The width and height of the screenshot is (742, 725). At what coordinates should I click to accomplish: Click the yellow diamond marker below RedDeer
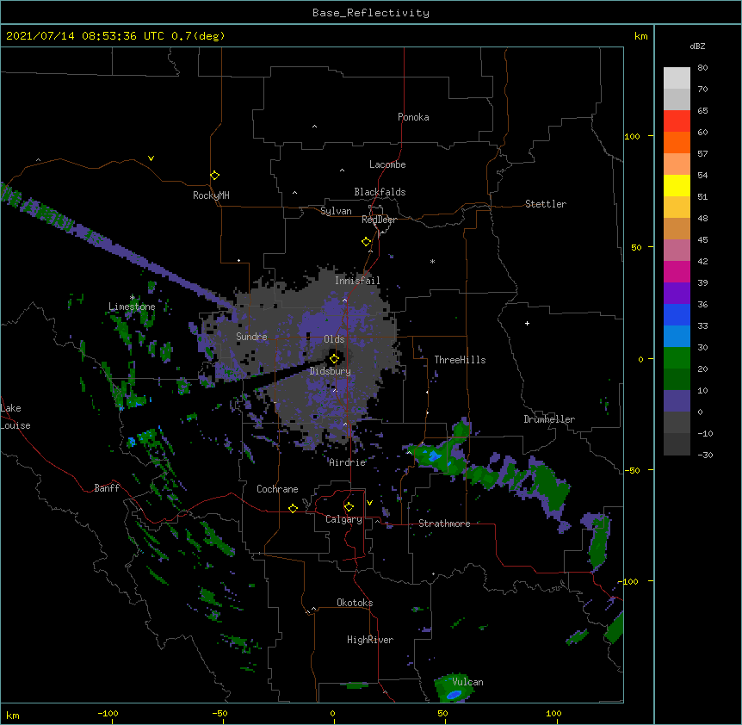[366, 242]
